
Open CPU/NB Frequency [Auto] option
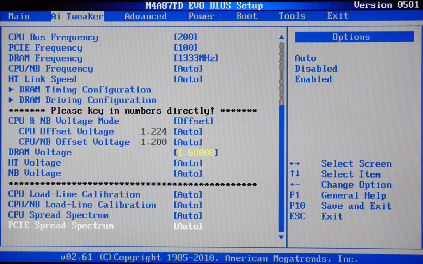pyautogui.click(x=188, y=69)
